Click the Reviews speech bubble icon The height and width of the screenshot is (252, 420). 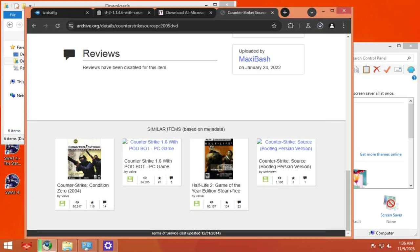point(69,54)
